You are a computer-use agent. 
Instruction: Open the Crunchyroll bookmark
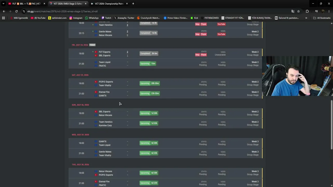(148, 18)
